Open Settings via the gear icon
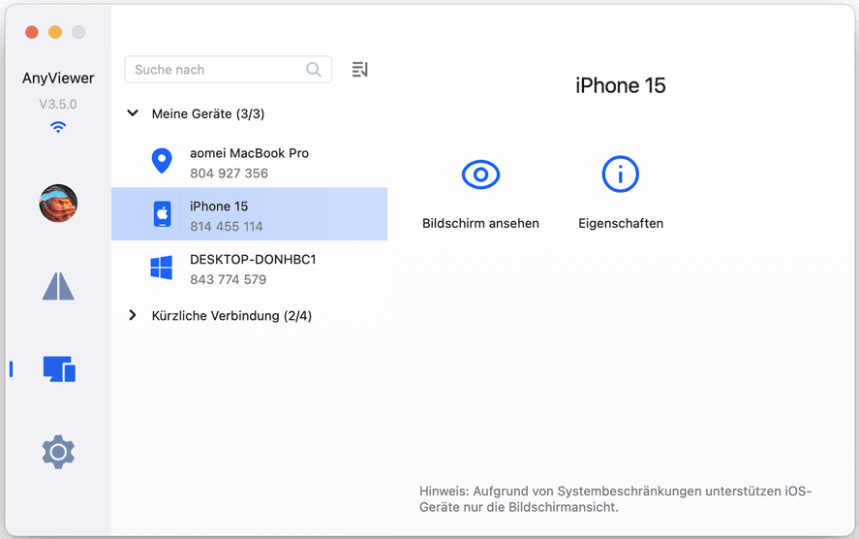The height and width of the screenshot is (539, 859). (58, 452)
